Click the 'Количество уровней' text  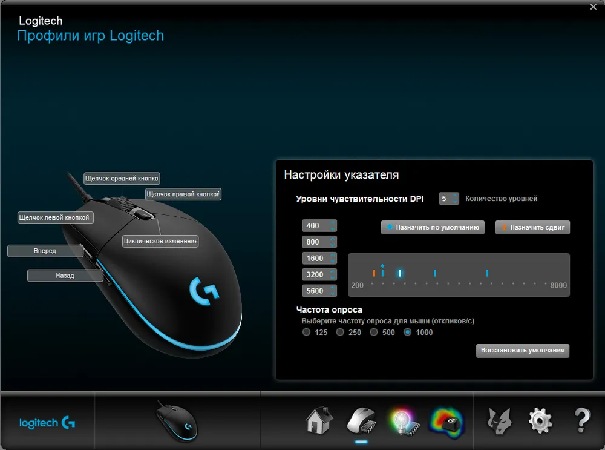(x=501, y=199)
